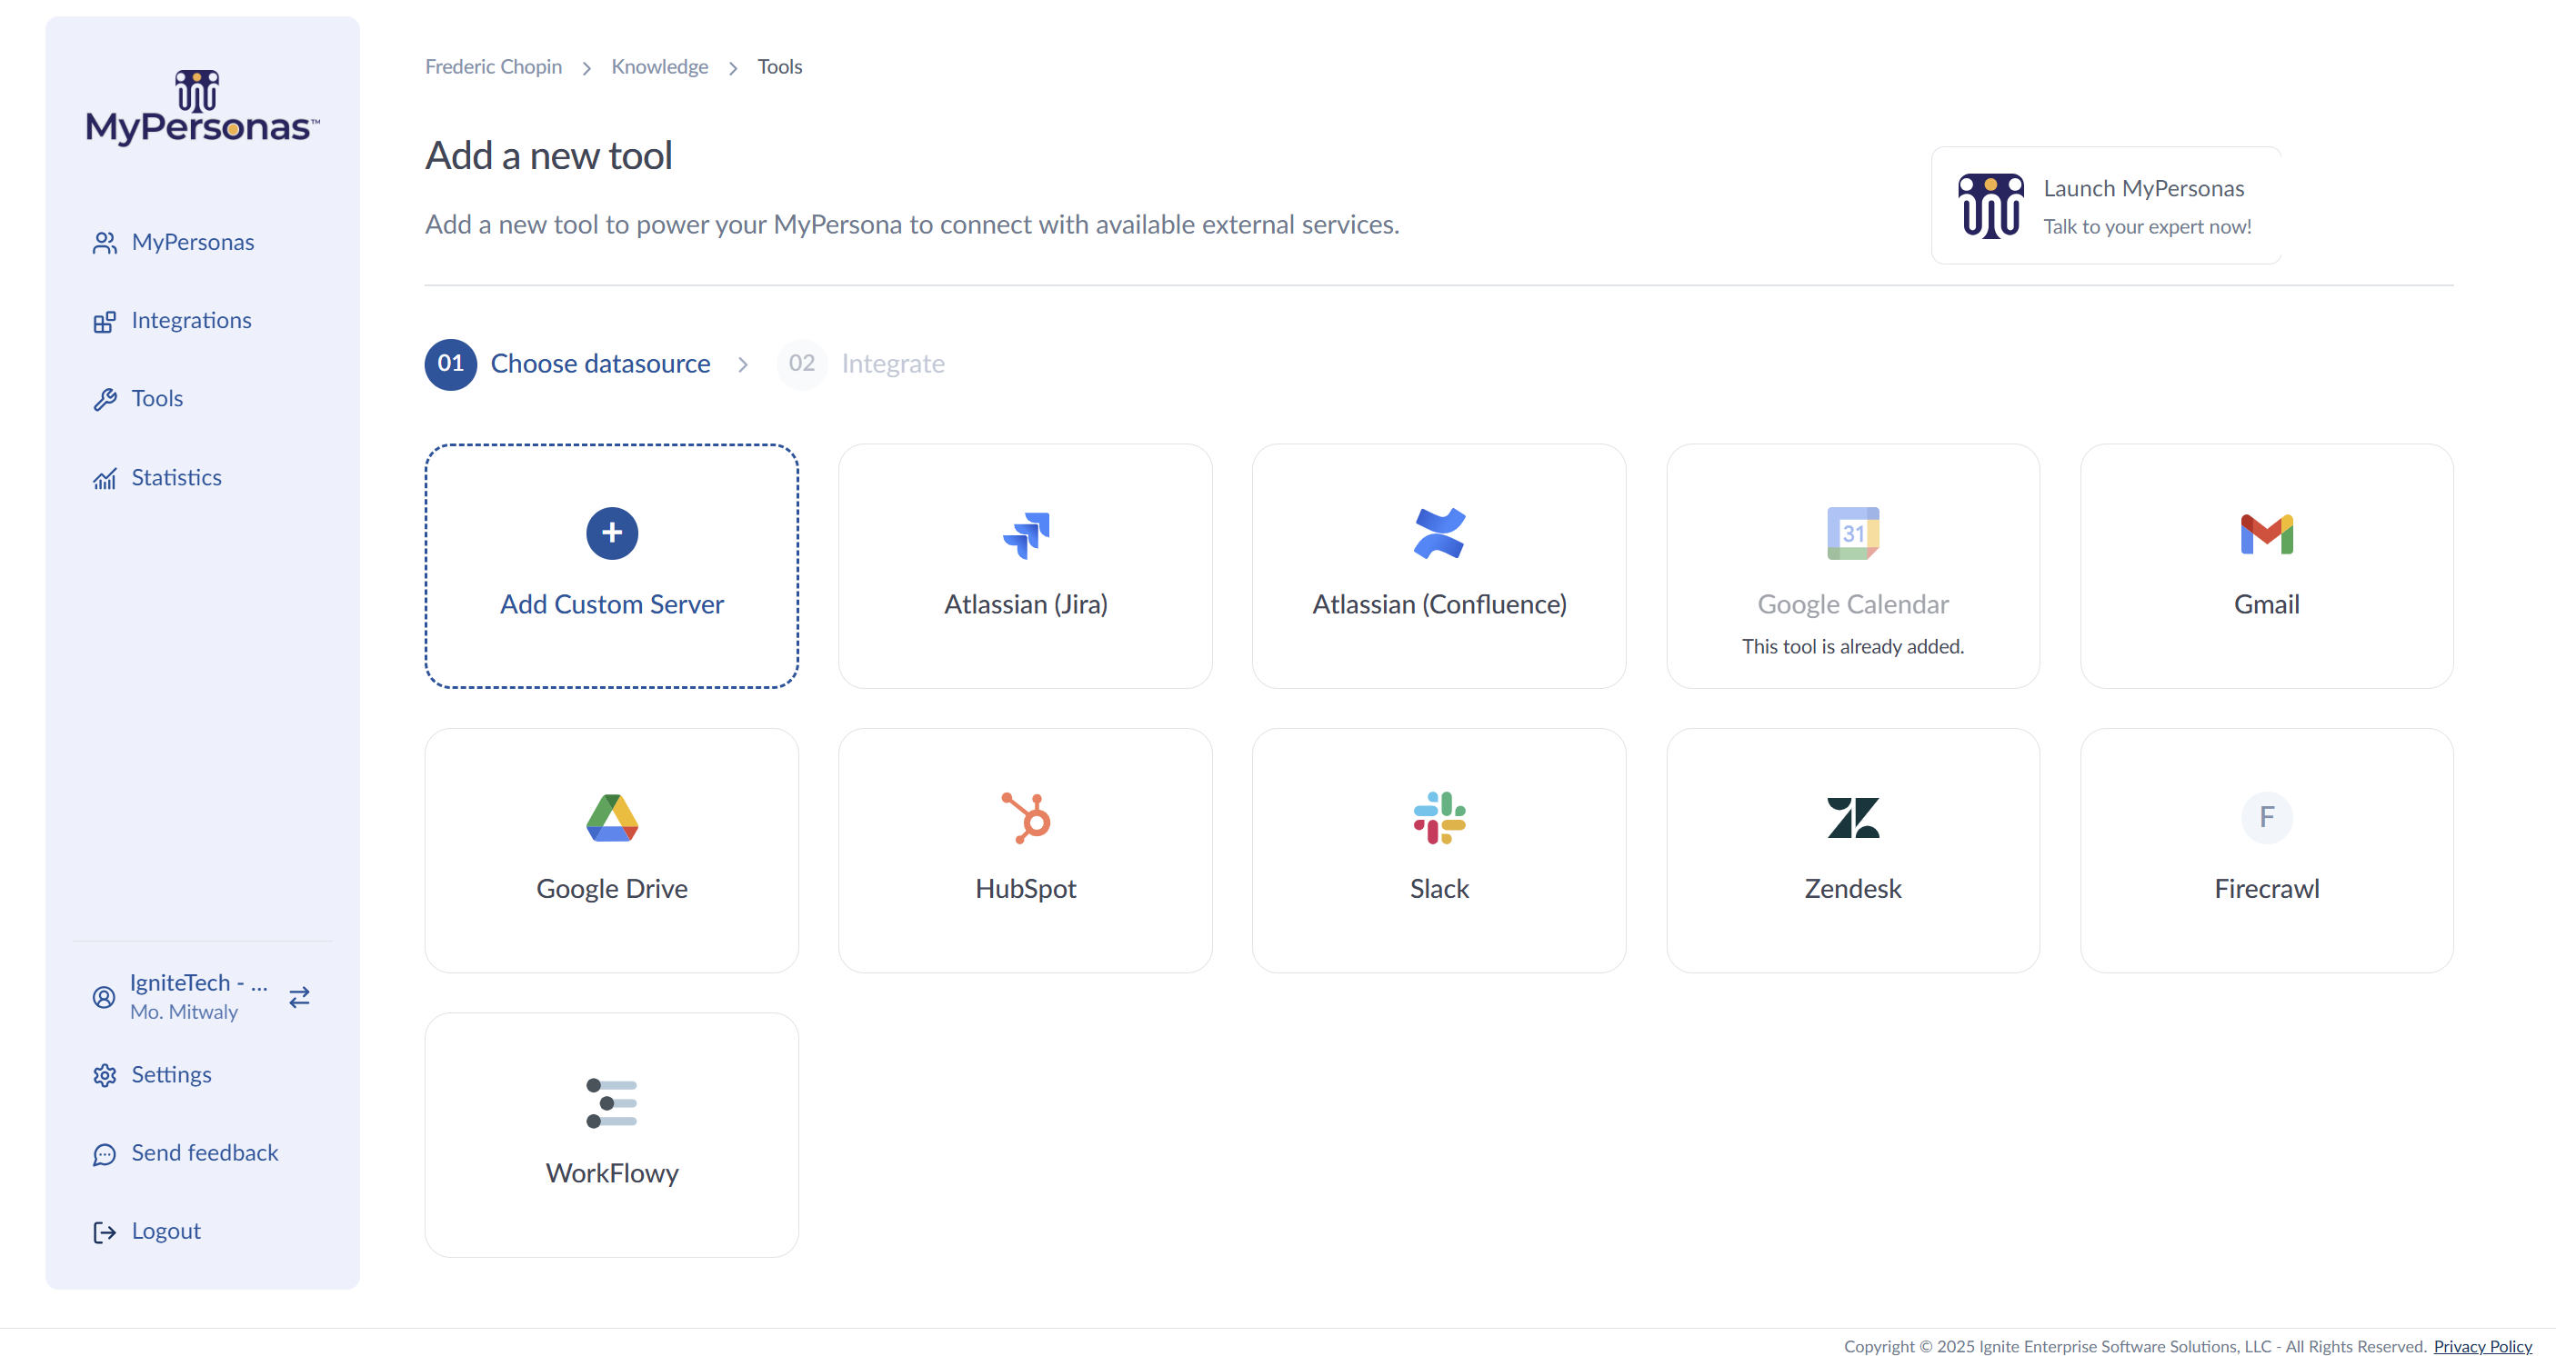Click the Google Calendar logo icon
This screenshot has width=2556, height=1356.
coord(1852,533)
